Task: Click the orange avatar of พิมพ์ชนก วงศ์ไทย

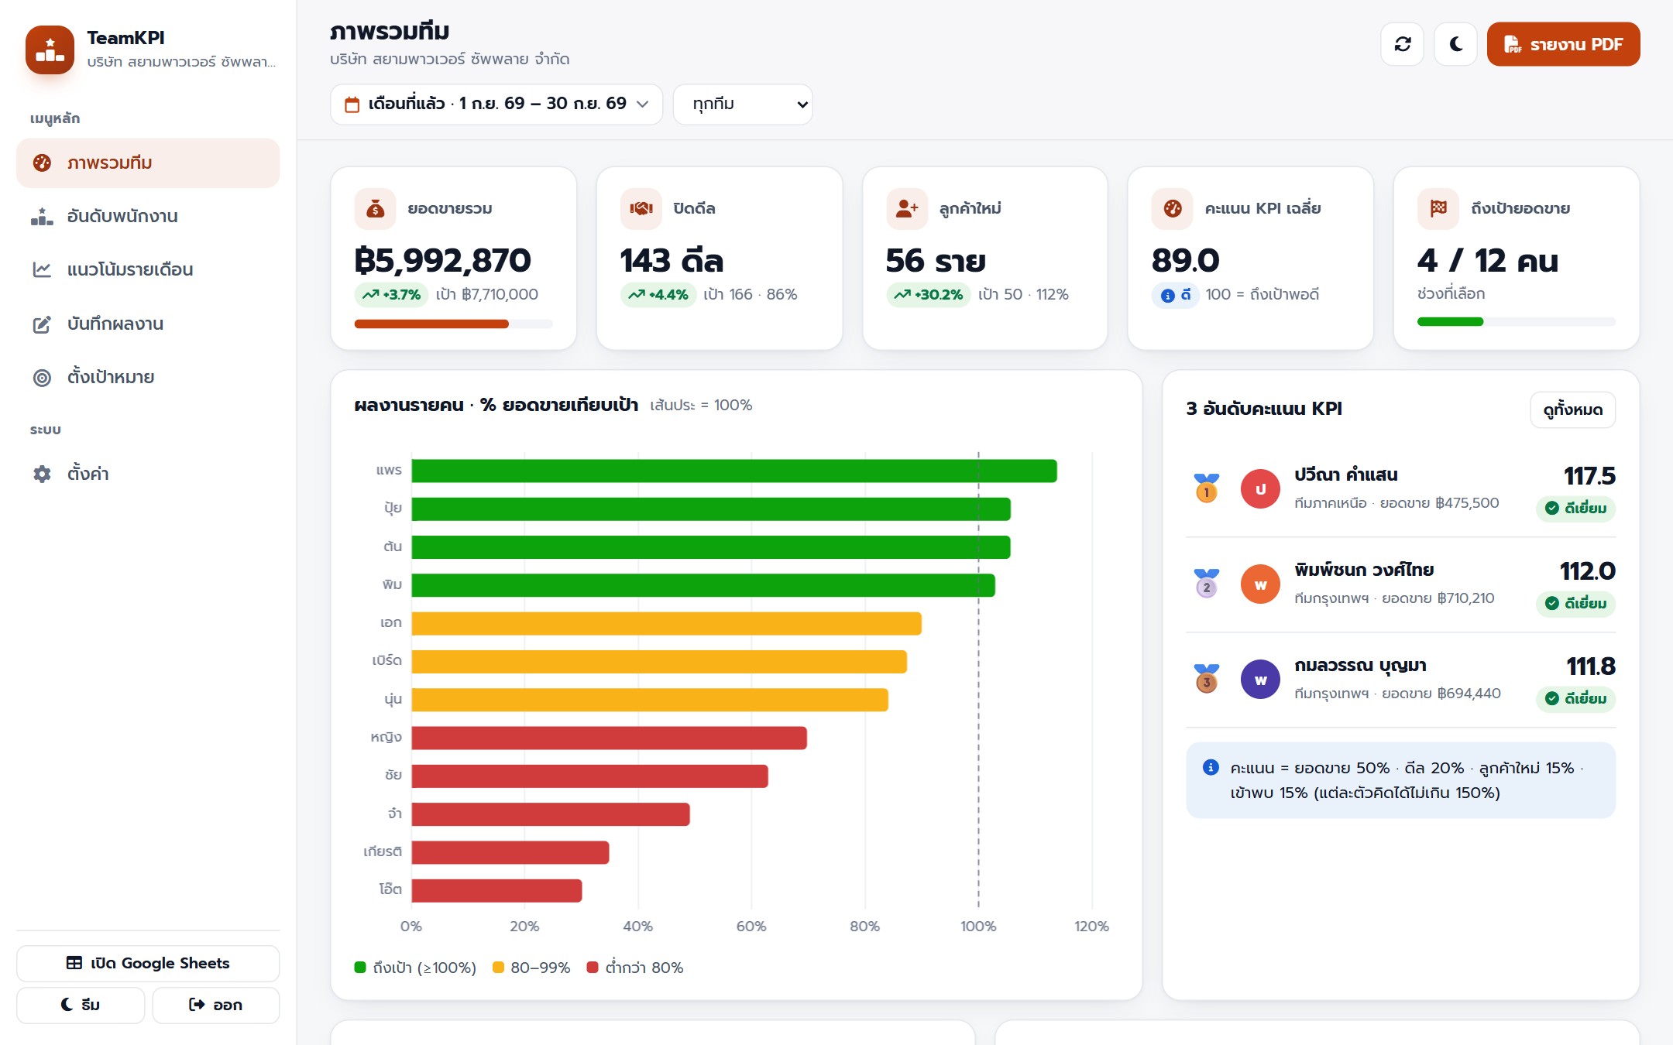Action: pos(1260,584)
